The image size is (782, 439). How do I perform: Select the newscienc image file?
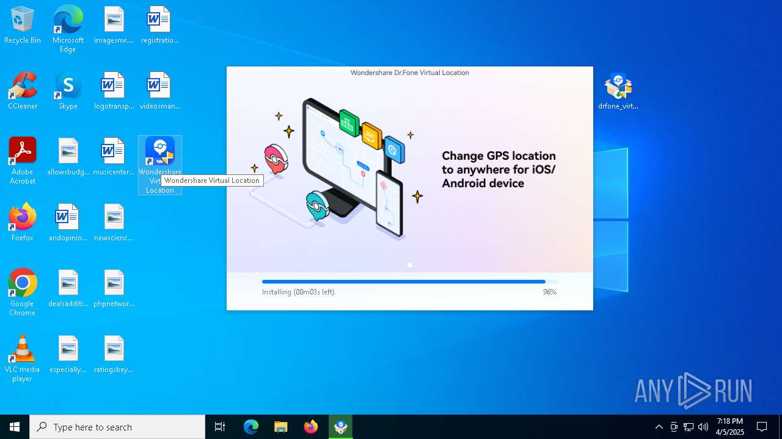pyautogui.click(x=114, y=223)
